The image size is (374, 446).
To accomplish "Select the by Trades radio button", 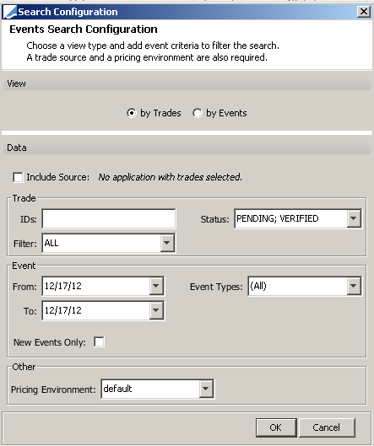I will tap(132, 113).
